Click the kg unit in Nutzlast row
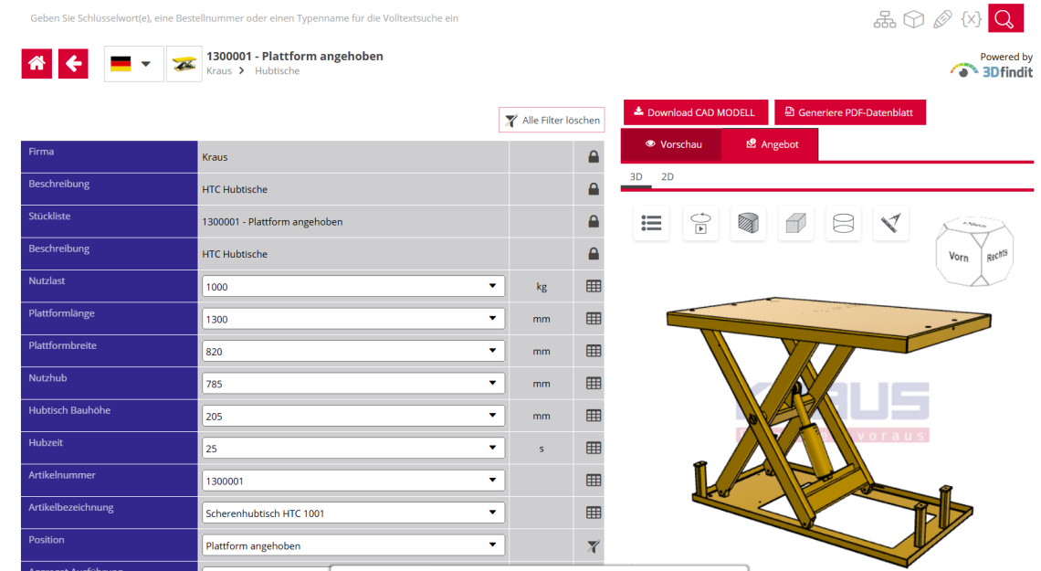The height and width of the screenshot is (571, 1041). point(542,287)
